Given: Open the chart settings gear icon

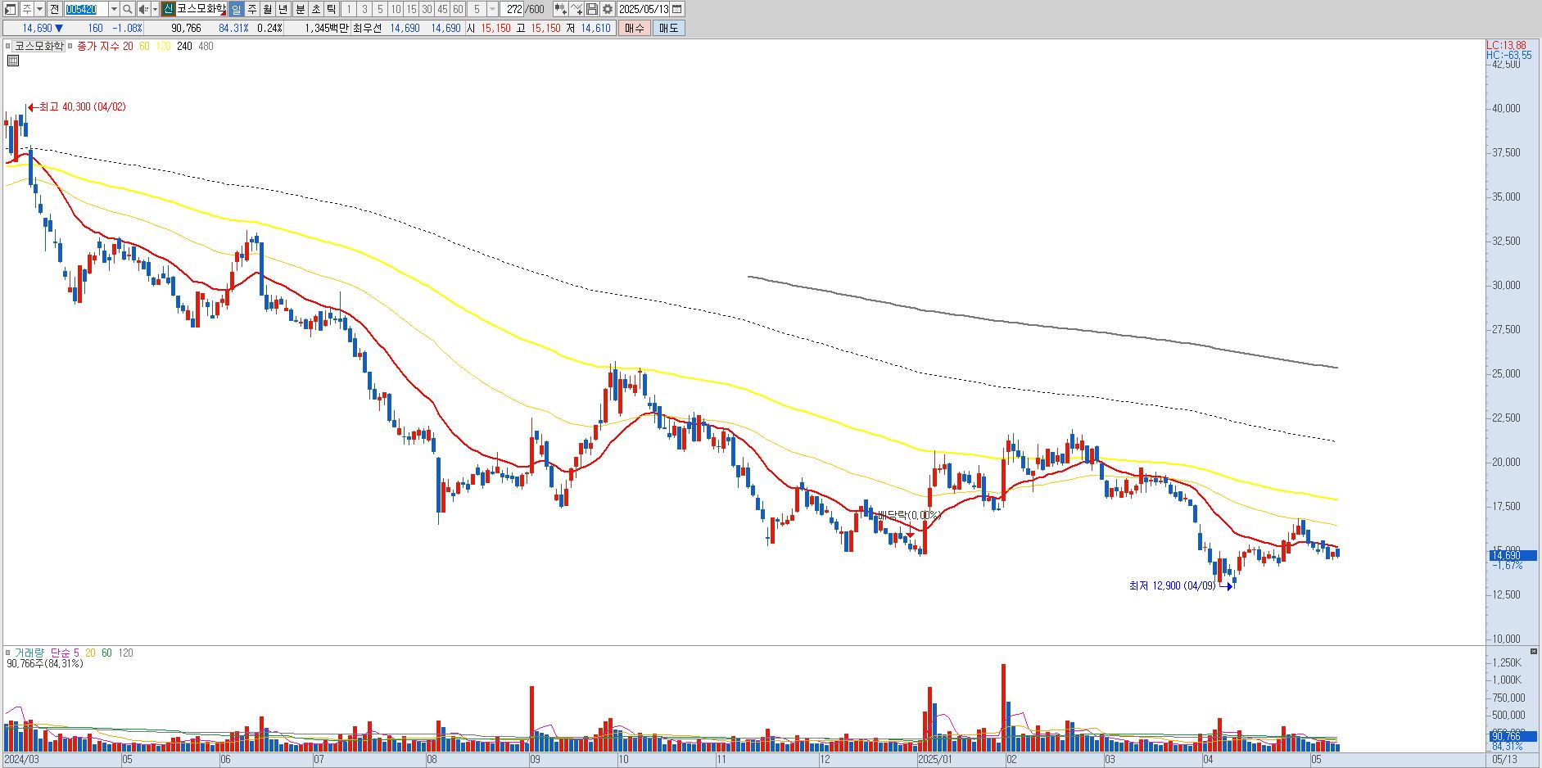Looking at the screenshot, I should pos(608,9).
